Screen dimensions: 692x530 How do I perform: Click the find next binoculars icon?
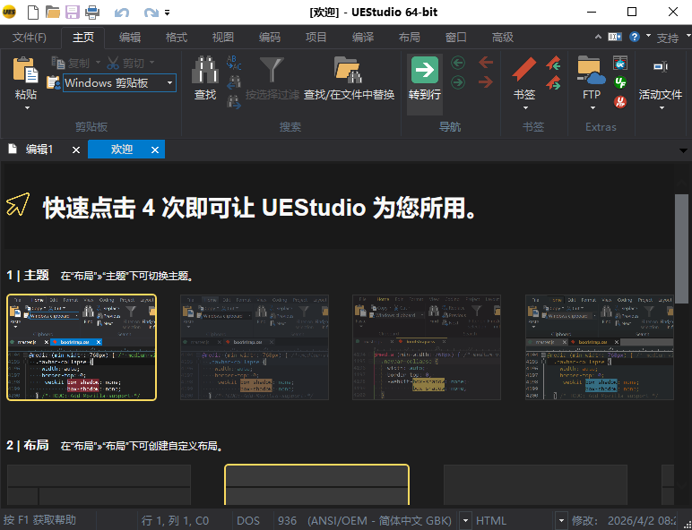[x=234, y=102]
